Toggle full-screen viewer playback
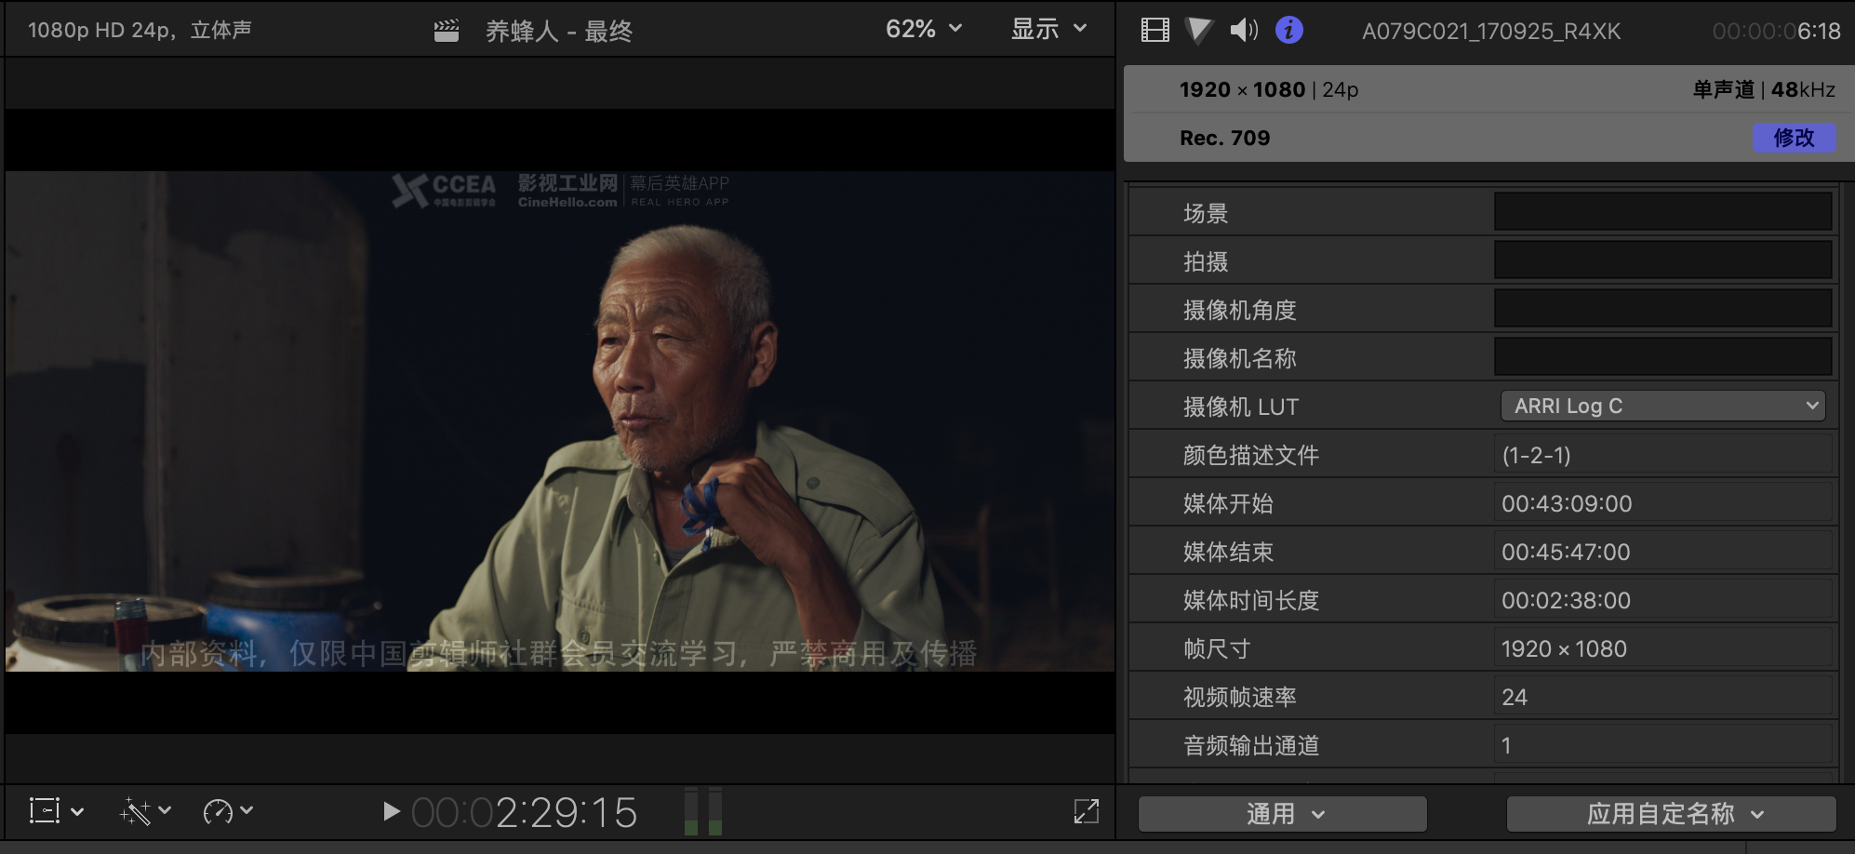1855x854 pixels. click(1086, 811)
